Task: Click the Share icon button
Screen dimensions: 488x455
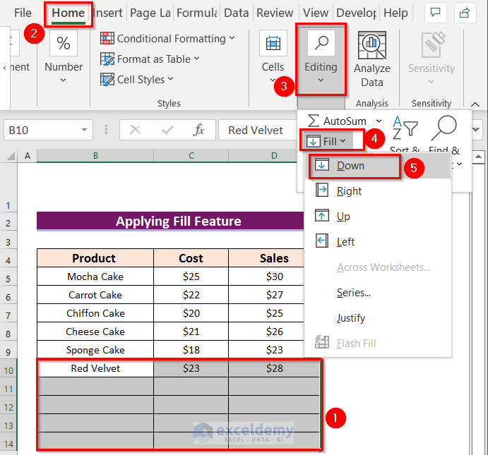Action: click(x=465, y=13)
